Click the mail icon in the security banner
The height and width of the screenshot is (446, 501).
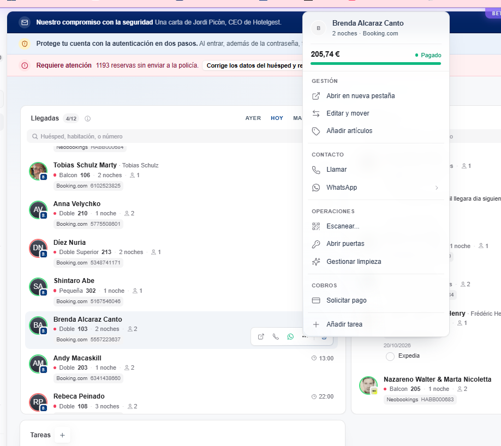[25, 22]
